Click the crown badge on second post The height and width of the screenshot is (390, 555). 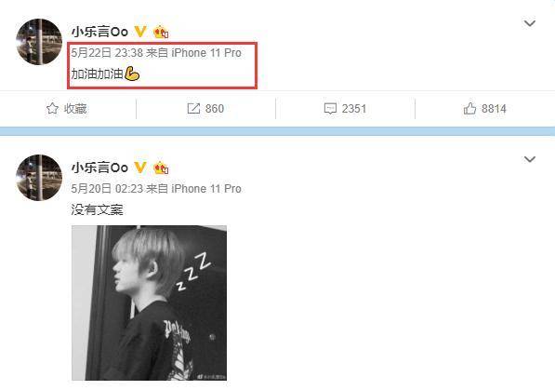click(x=161, y=168)
